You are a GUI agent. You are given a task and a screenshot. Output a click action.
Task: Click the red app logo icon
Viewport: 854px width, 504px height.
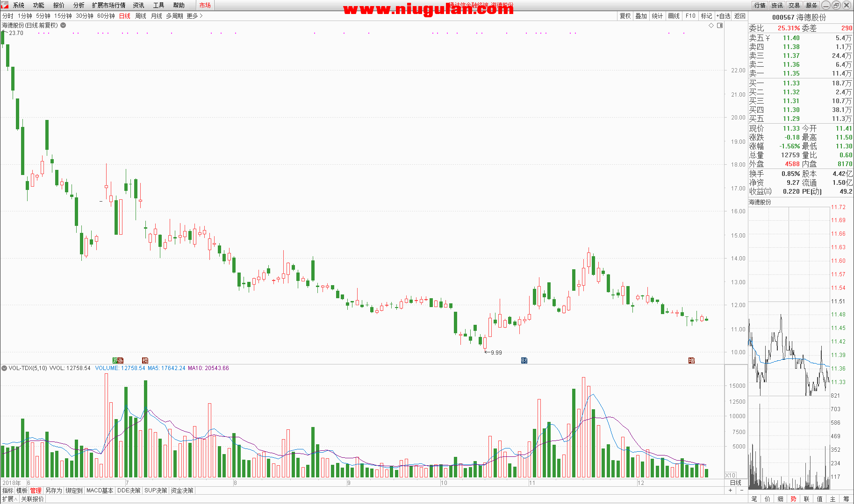click(4, 5)
